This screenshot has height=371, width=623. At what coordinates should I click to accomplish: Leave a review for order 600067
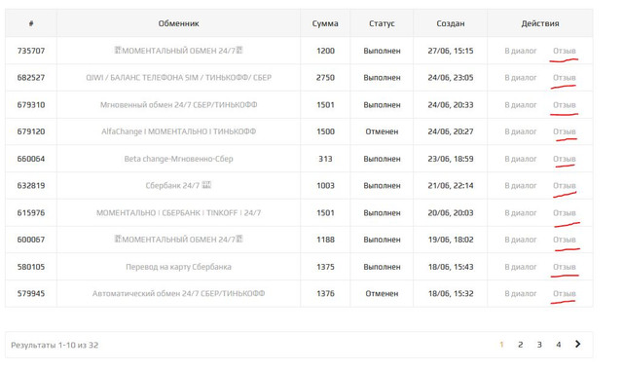point(565,240)
